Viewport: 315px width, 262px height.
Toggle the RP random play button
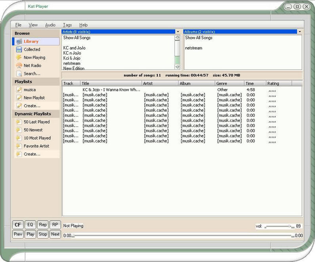[x=55, y=225]
